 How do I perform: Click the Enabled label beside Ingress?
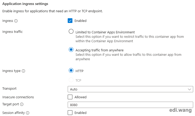point(81,21)
